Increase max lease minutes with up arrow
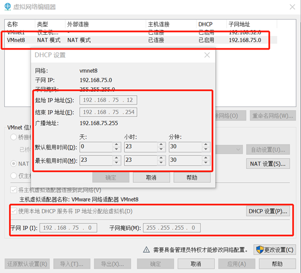This screenshot has height=273, width=301. pos(206,158)
